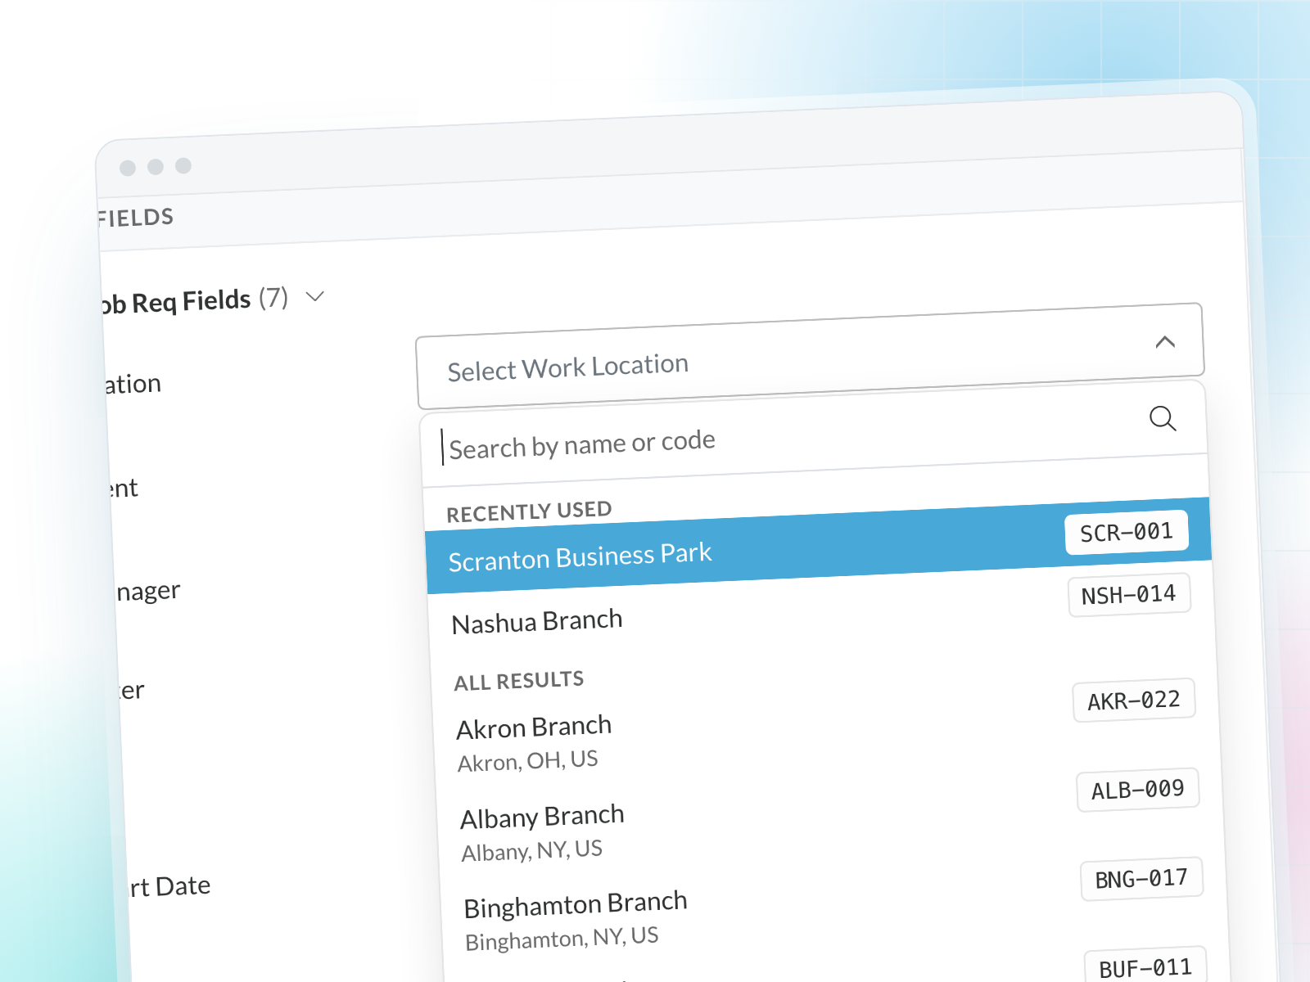Image resolution: width=1310 pixels, height=982 pixels.
Task: Click the SCR-001 code badge
Action: [x=1127, y=533]
